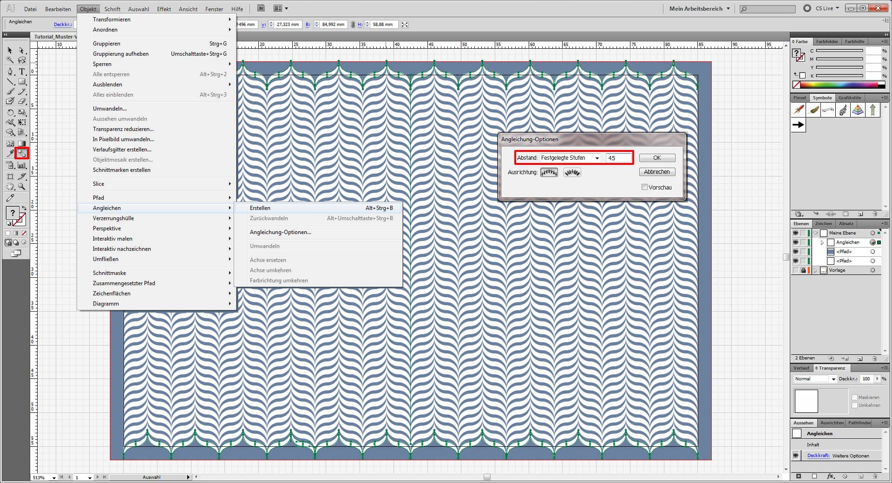Click the black arrow symbol in the Symbole panel
Screen dimensions: 892x483
[799, 124]
